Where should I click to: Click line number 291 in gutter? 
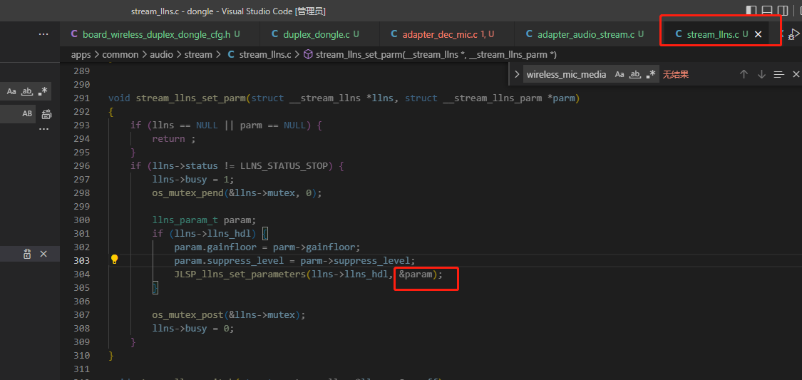(83, 98)
